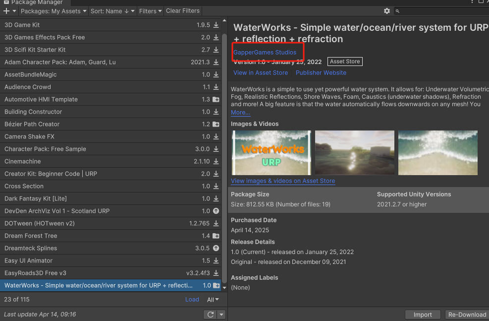Update DevDen ArchViz Vol 1 - Scotland URP
489x321 pixels.
(216, 211)
